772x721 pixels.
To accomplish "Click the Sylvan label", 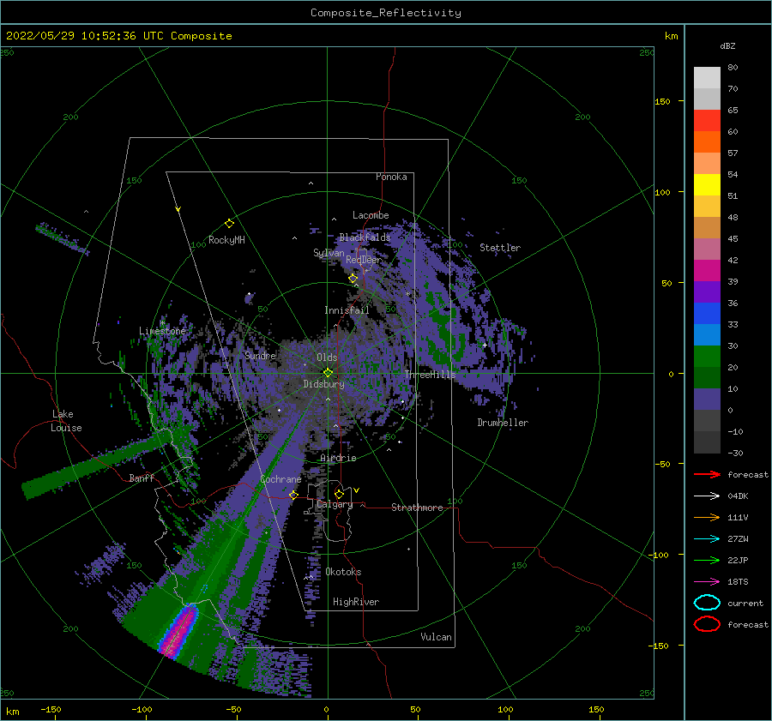I will pos(329,253).
